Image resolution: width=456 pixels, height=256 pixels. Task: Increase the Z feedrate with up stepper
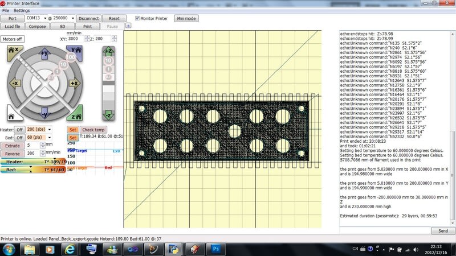115,37
